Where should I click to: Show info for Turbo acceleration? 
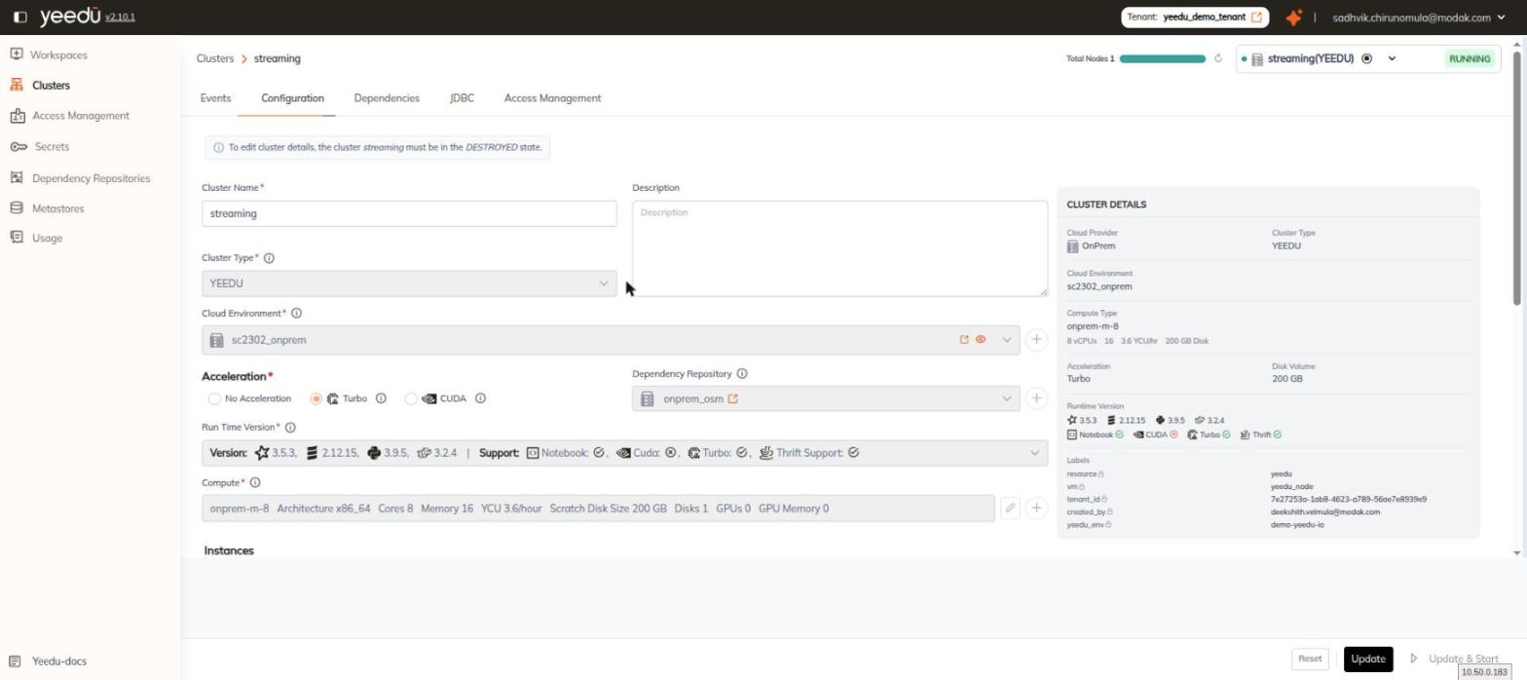click(381, 398)
